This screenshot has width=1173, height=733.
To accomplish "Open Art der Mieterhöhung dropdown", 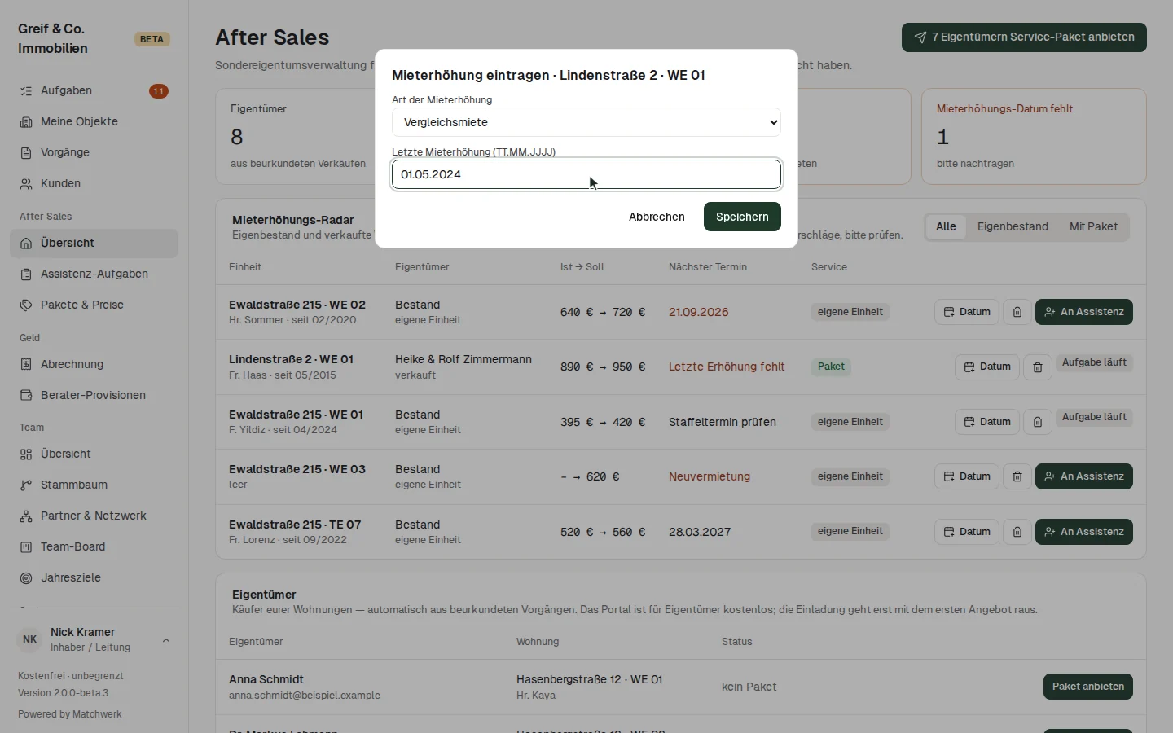I will [586, 122].
